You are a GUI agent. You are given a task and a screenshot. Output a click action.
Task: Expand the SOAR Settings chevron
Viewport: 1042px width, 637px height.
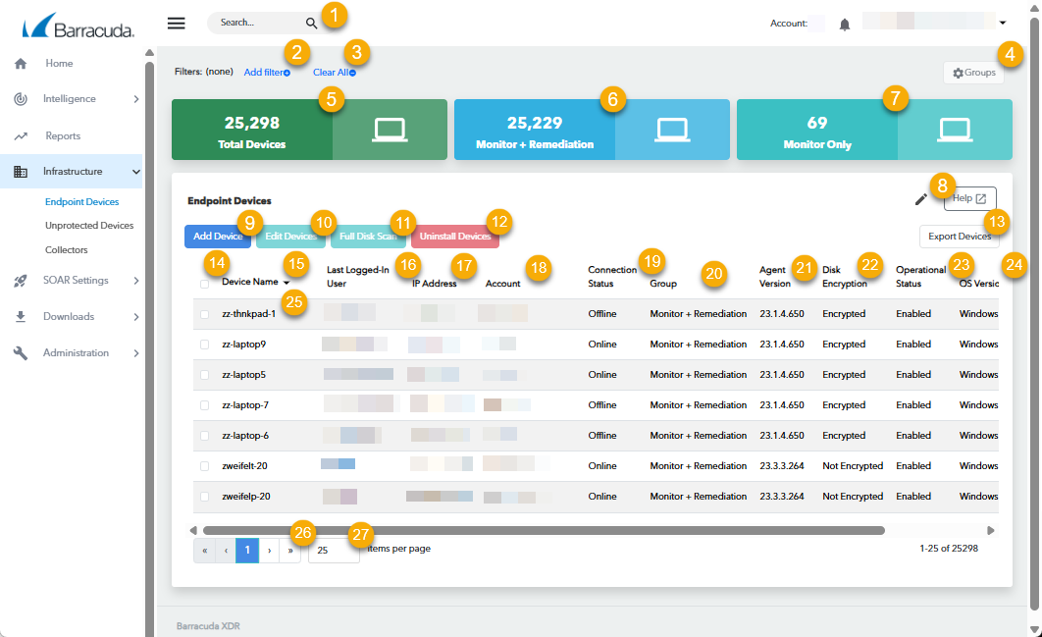136,281
